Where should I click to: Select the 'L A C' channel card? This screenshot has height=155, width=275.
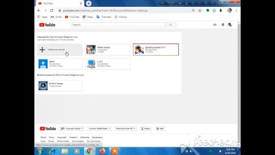tap(108, 64)
